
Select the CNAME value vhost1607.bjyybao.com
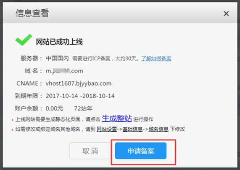coord(79,84)
